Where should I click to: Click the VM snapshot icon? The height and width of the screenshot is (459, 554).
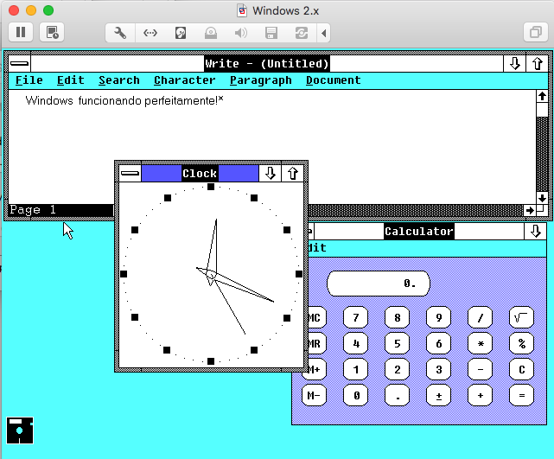pyautogui.click(x=53, y=33)
